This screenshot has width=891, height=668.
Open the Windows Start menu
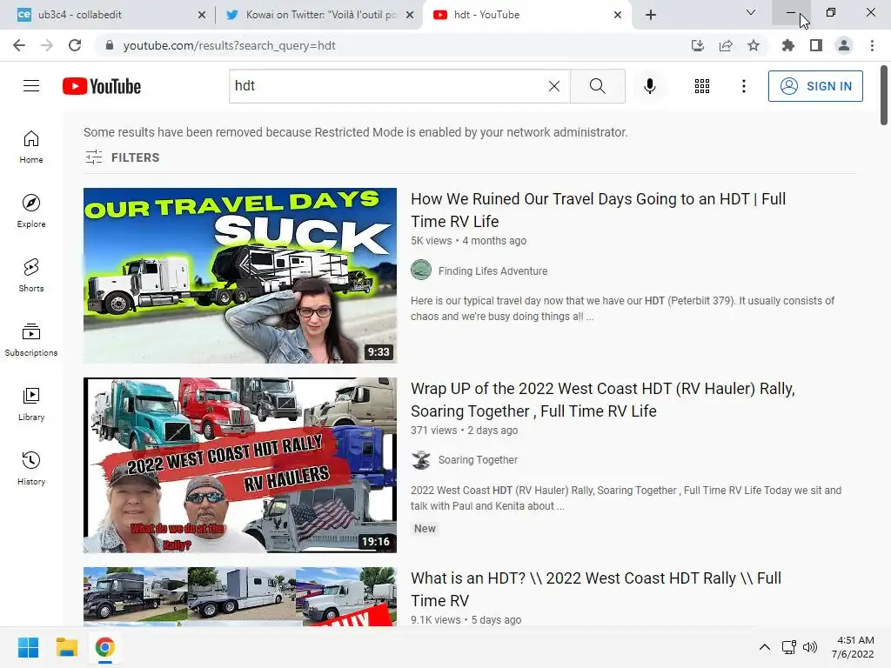tap(29, 647)
